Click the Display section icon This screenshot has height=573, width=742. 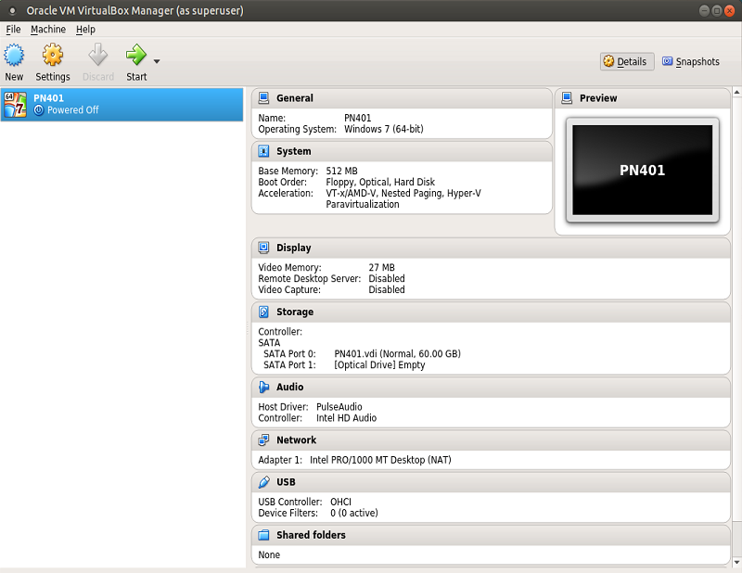coord(263,248)
